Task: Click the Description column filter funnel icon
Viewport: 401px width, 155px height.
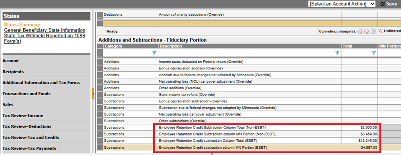Action: tap(337, 53)
